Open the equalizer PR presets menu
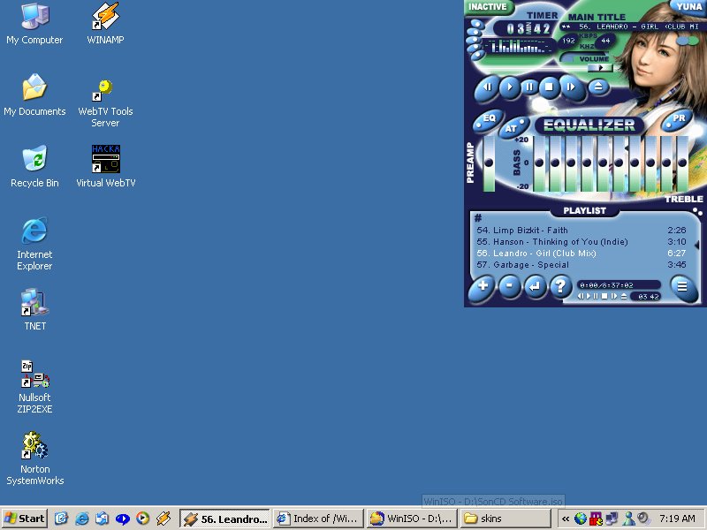This screenshot has width=707, height=530. click(x=679, y=118)
